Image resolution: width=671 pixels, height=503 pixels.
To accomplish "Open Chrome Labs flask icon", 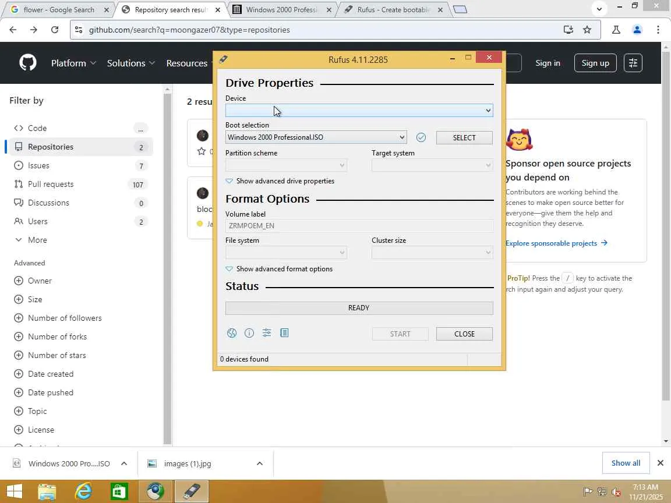I will tap(616, 30).
